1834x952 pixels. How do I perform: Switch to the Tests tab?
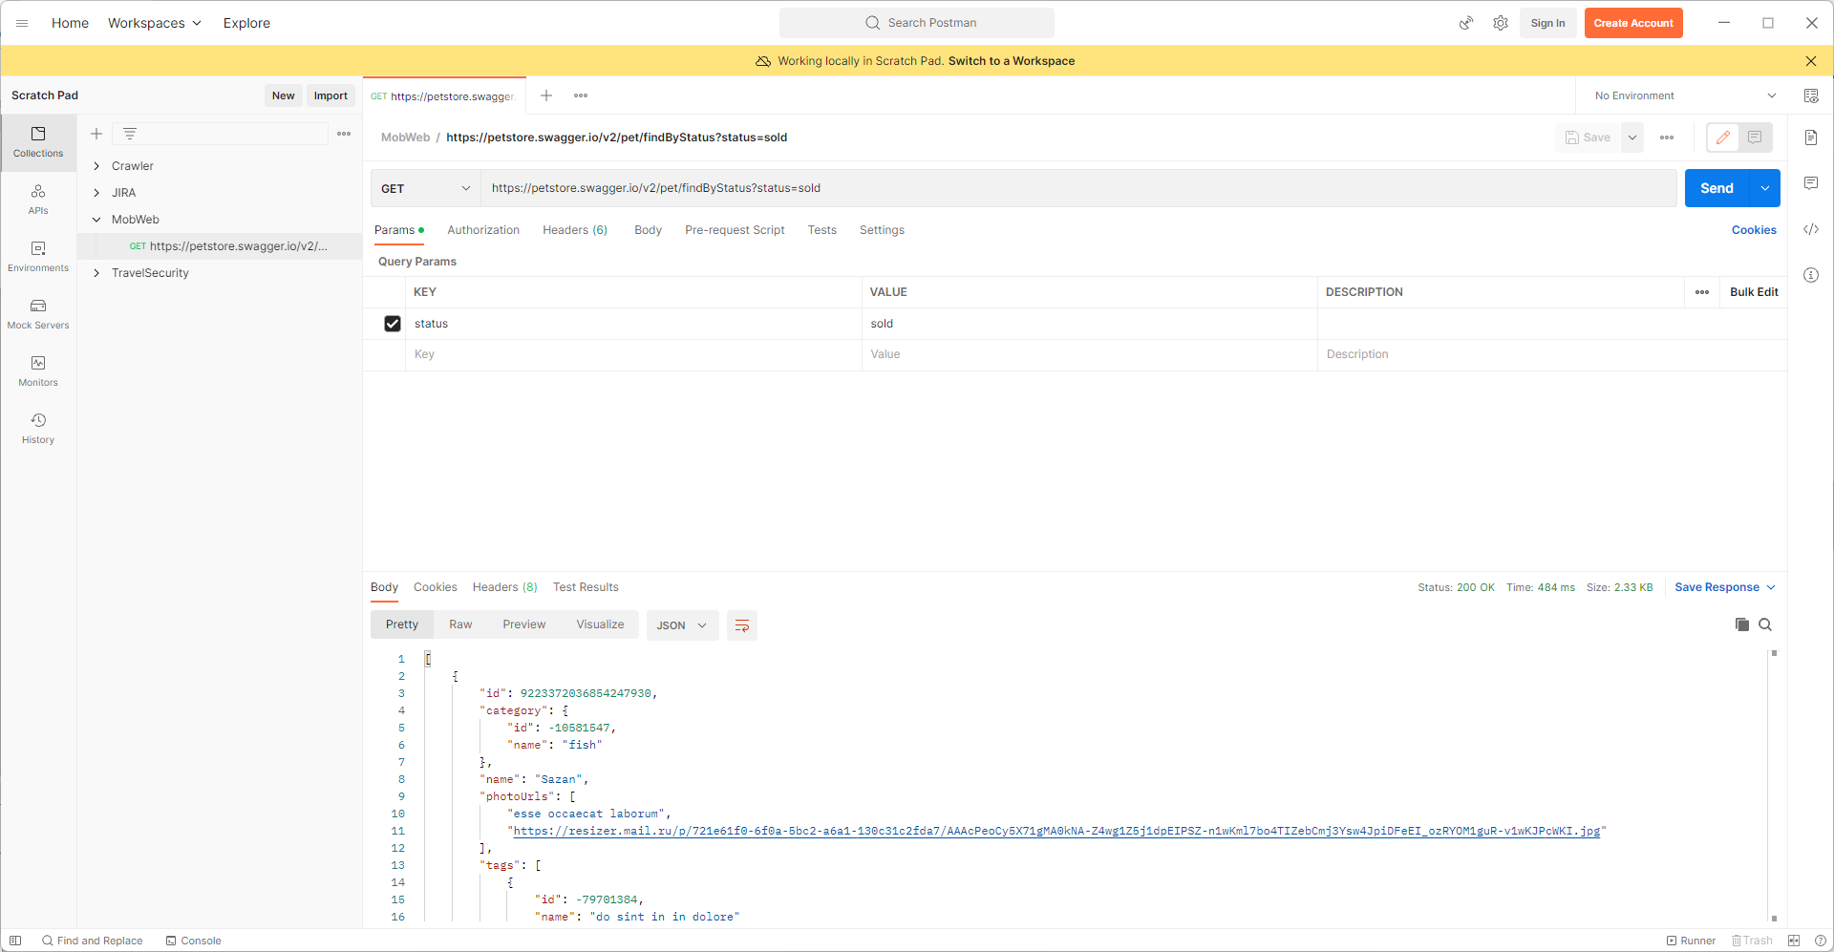tap(821, 230)
